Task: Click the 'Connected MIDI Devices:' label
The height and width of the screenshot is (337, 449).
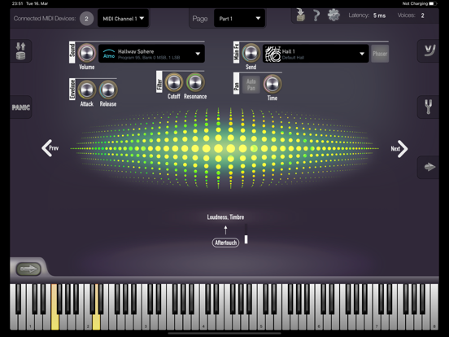Action: click(x=45, y=19)
